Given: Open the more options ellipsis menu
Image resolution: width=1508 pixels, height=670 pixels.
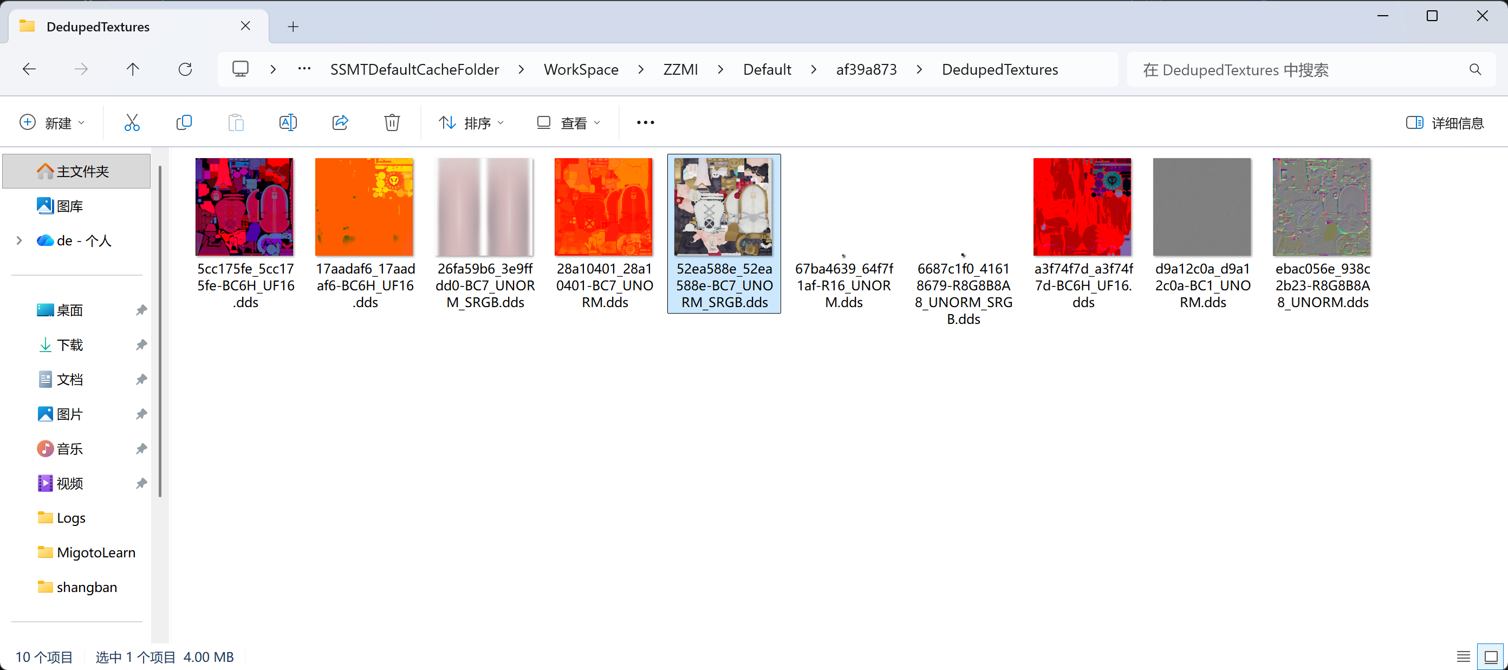Looking at the screenshot, I should 645,123.
